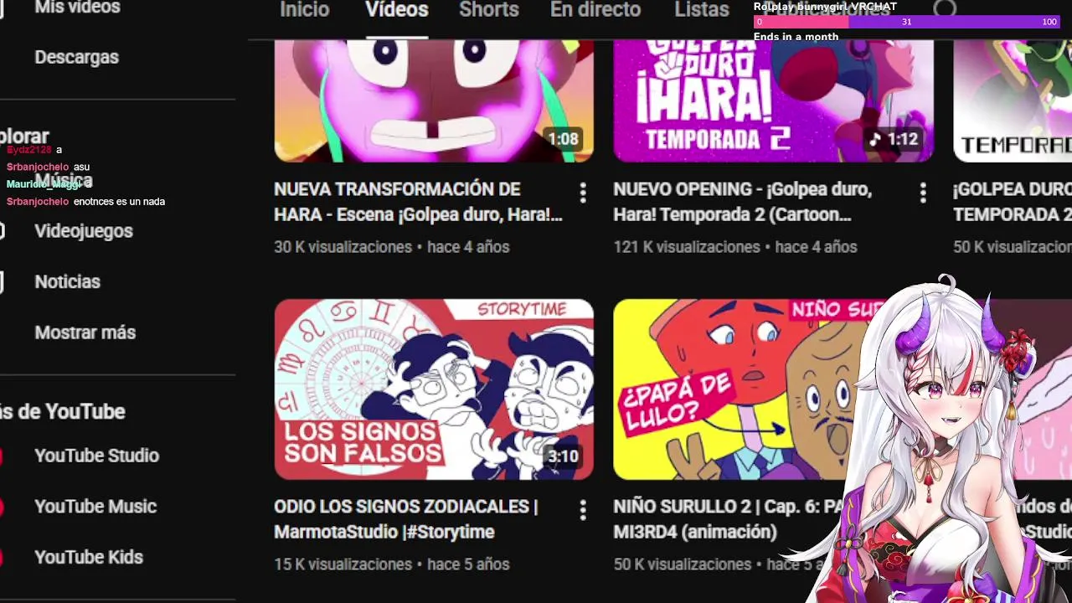Image resolution: width=1072 pixels, height=603 pixels.
Task: Click the search magnifier icon at top
Action: (x=945, y=9)
